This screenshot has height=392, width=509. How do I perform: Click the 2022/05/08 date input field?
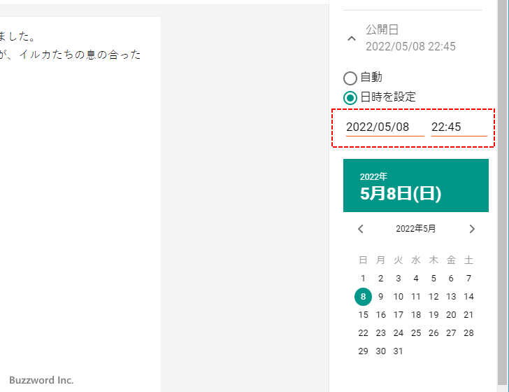(385, 127)
